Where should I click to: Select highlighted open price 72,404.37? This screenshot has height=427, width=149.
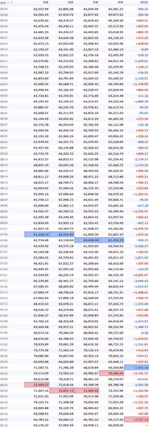(37, 385)
